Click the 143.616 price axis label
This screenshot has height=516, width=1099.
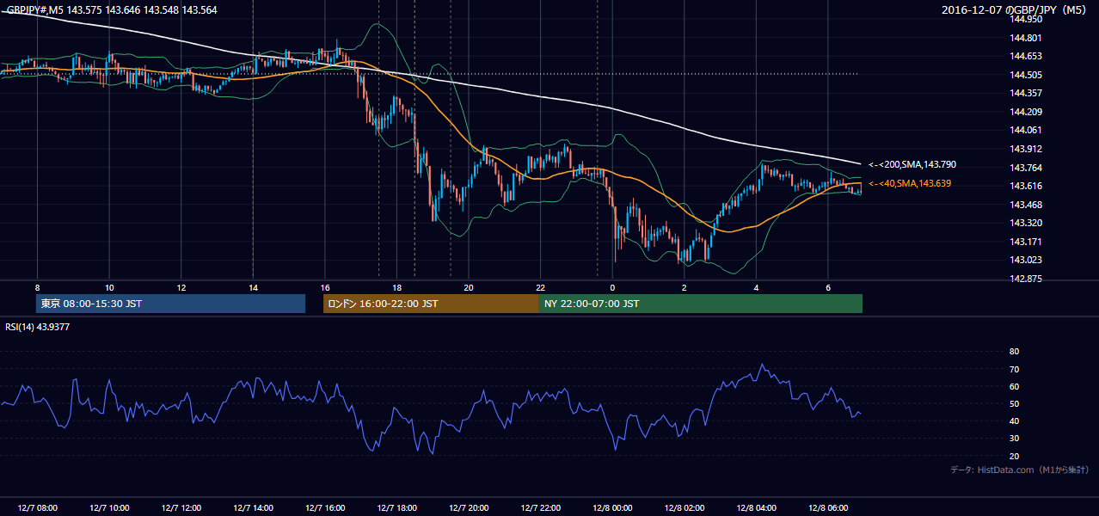[1024, 186]
